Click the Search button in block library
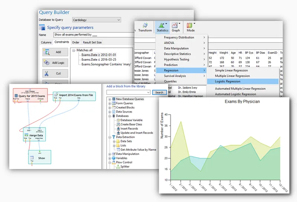Screen dimensions: 297x202 point(159,92)
